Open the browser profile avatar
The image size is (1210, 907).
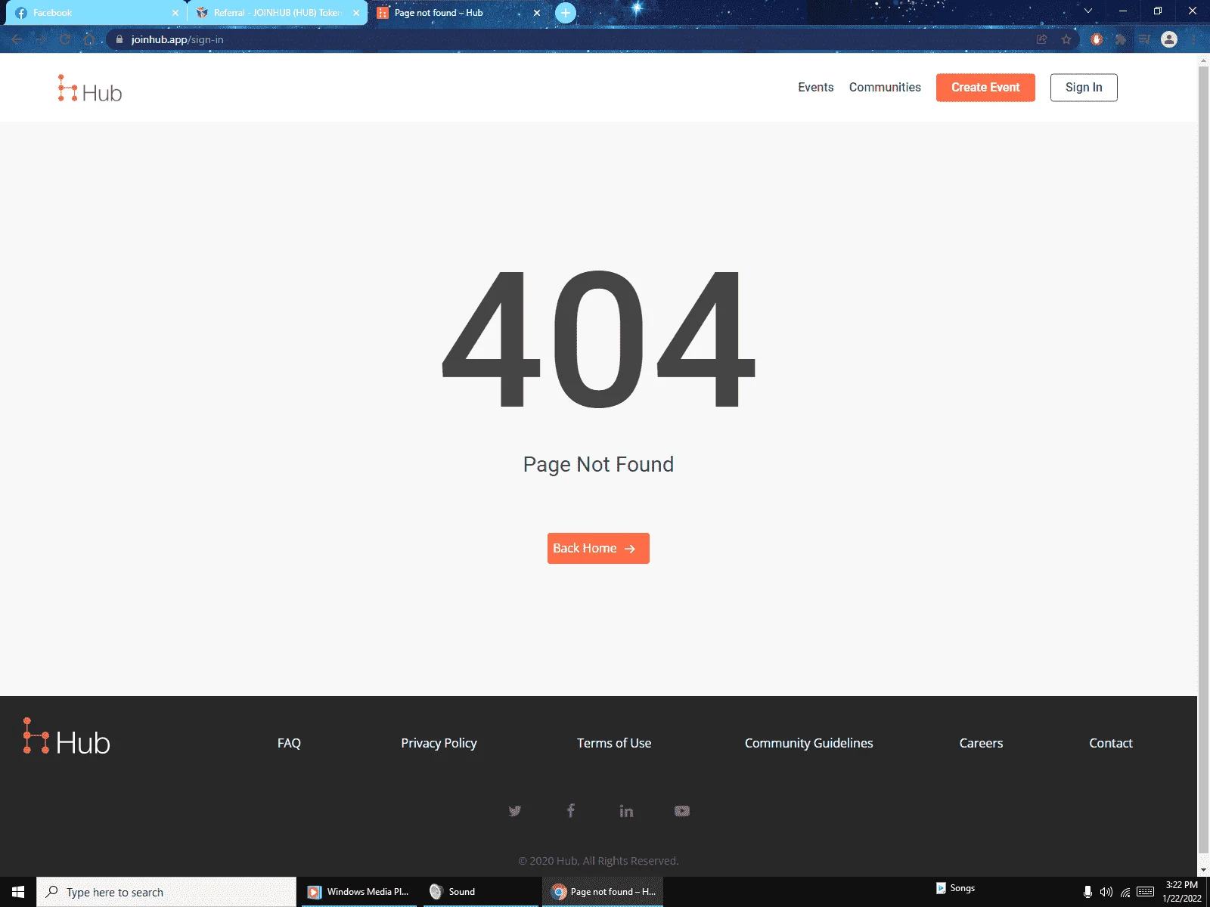tap(1169, 39)
